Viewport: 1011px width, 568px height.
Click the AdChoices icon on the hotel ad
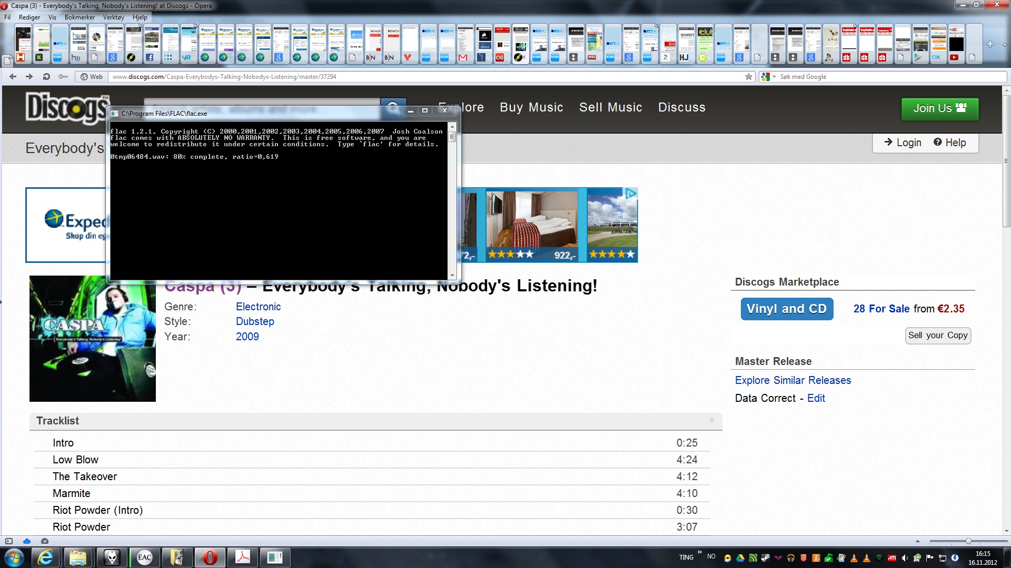(x=631, y=193)
